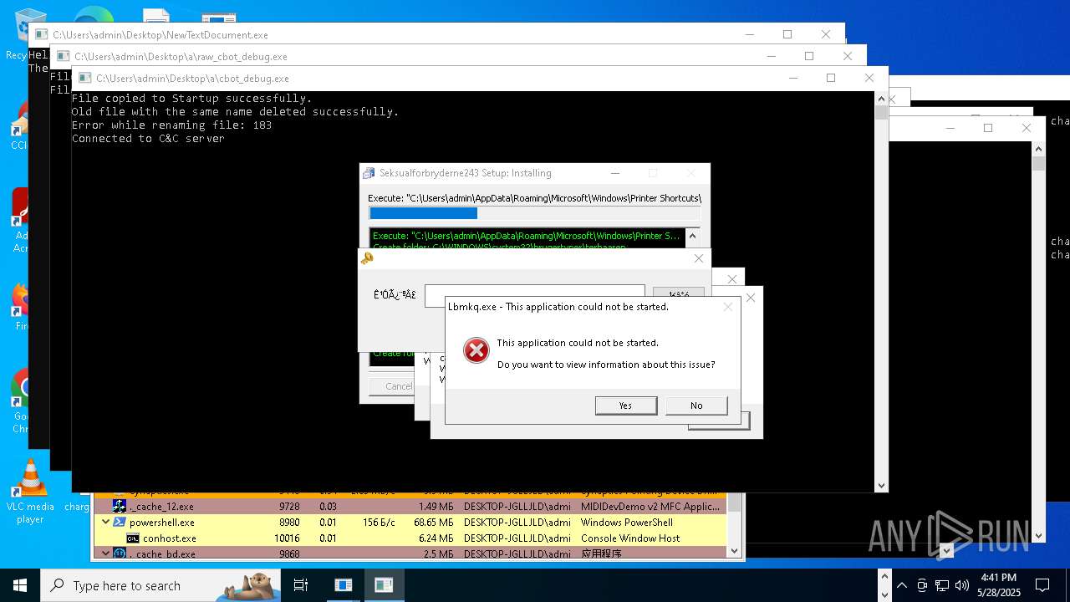Click the 'Console Window Host' description cell
This screenshot has width=1070, height=602.
(x=630, y=538)
